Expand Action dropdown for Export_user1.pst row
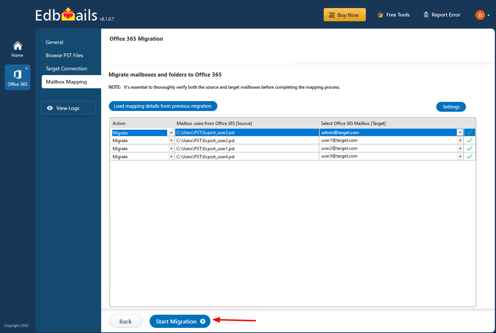The height and width of the screenshot is (333, 496). tap(171, 148)
